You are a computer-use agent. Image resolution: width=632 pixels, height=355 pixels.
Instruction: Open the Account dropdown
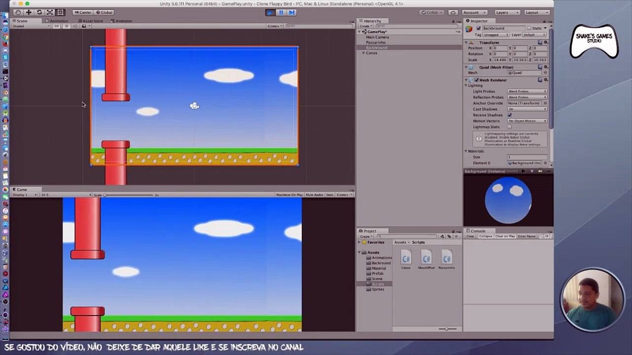474,12
